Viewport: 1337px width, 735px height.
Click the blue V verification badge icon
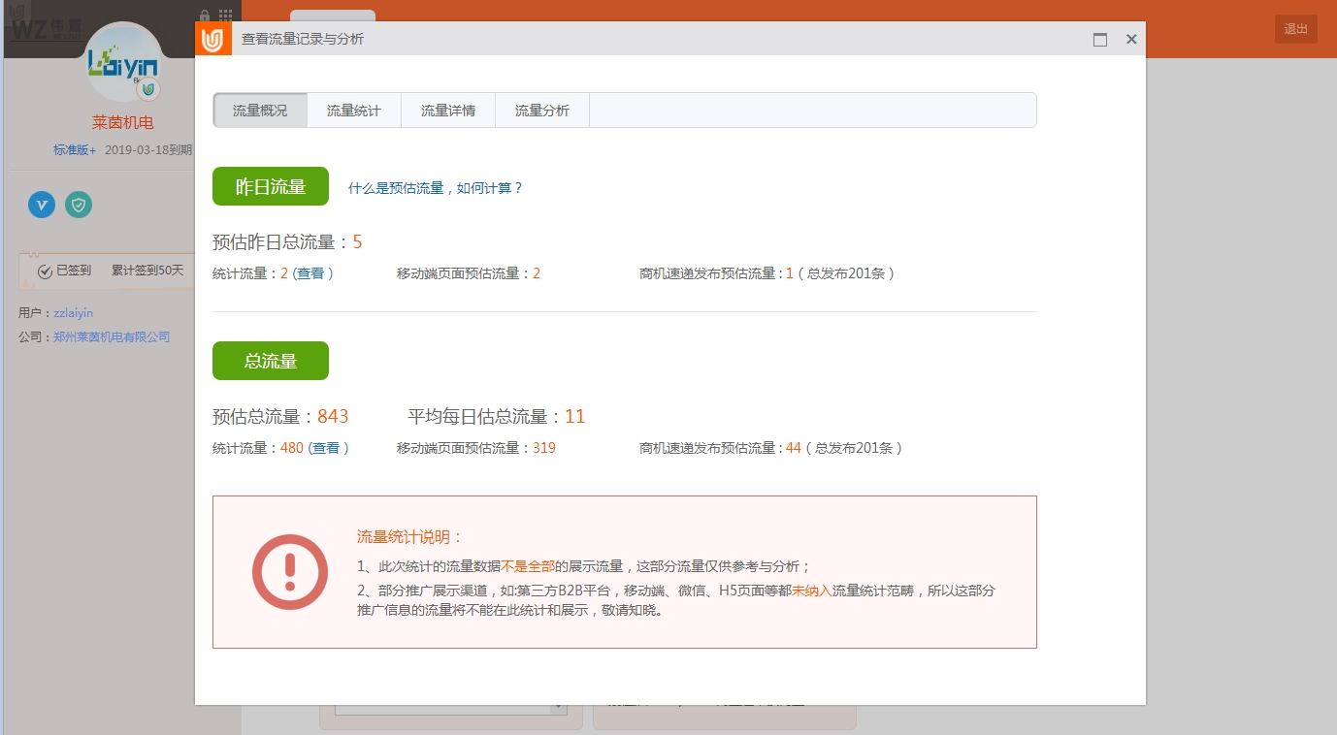click(42, 205)
